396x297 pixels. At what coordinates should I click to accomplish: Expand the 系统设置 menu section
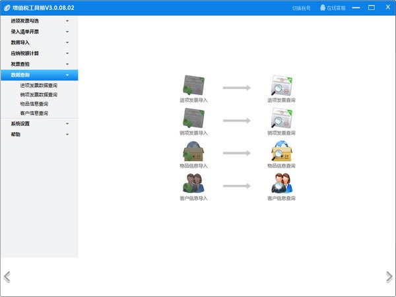click(40, 123)
